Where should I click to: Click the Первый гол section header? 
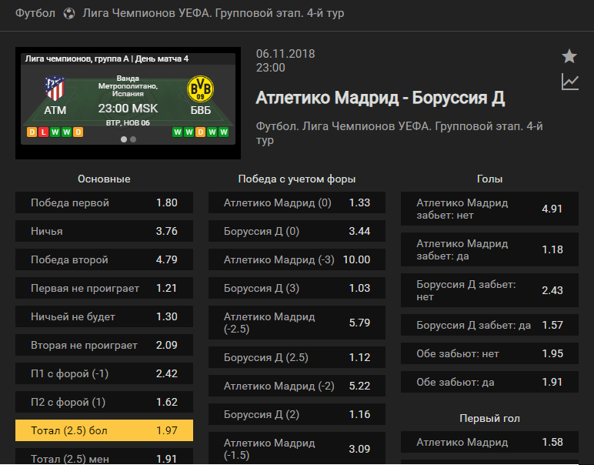click(x=490, y=418)
